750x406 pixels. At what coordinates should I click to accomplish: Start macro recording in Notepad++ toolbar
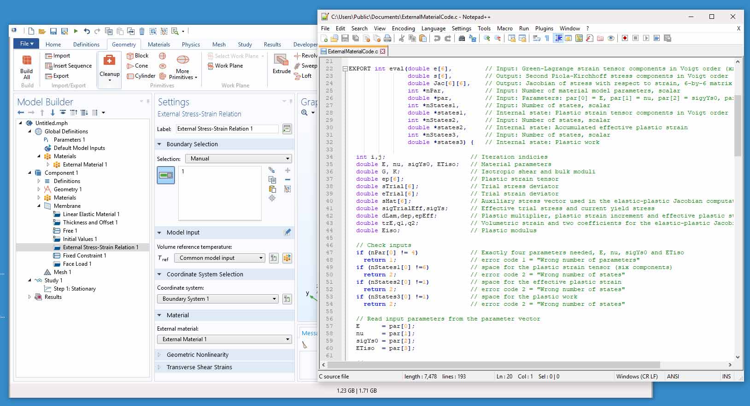coord(625,38)
